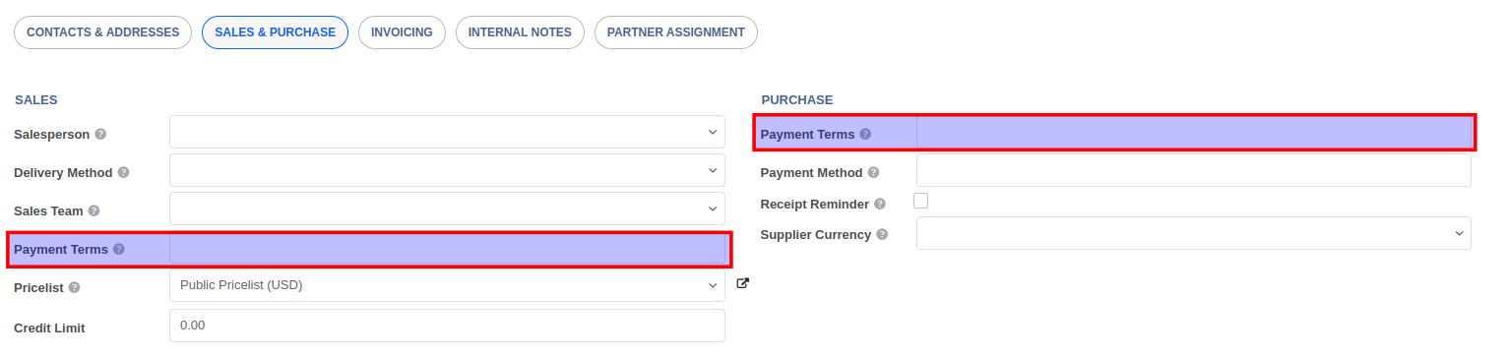Viewport: 1506px width, 358px height.
Task: Click Receipt Reminder help icon
Action: point(880,204)
